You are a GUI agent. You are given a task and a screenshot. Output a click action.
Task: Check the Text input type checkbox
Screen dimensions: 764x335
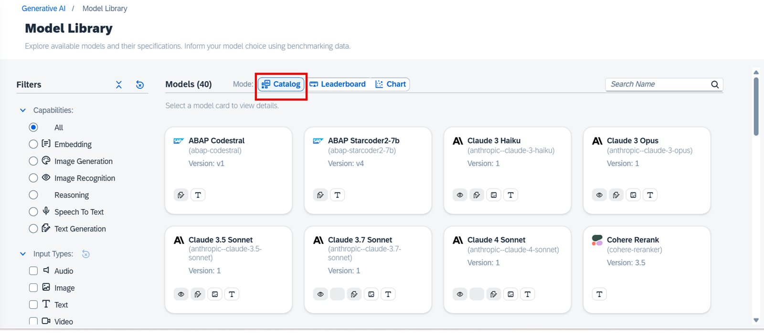tap(33, 304)
